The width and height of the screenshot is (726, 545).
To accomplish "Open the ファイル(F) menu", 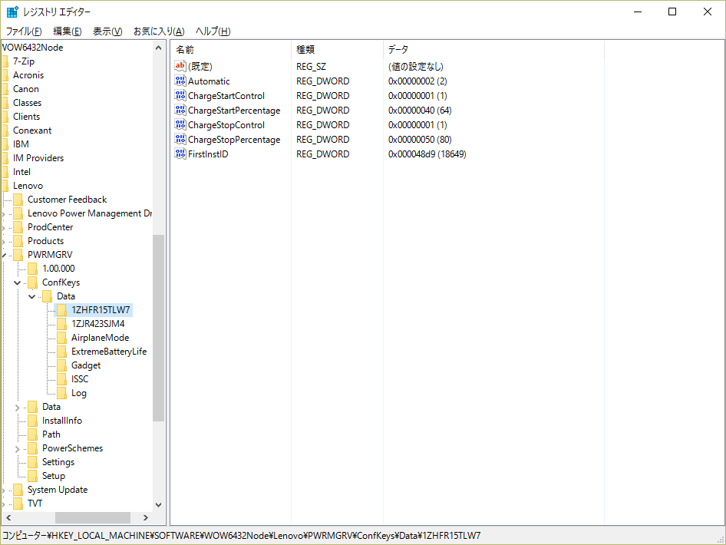I will pyautogui.click(x=24, y=31).
